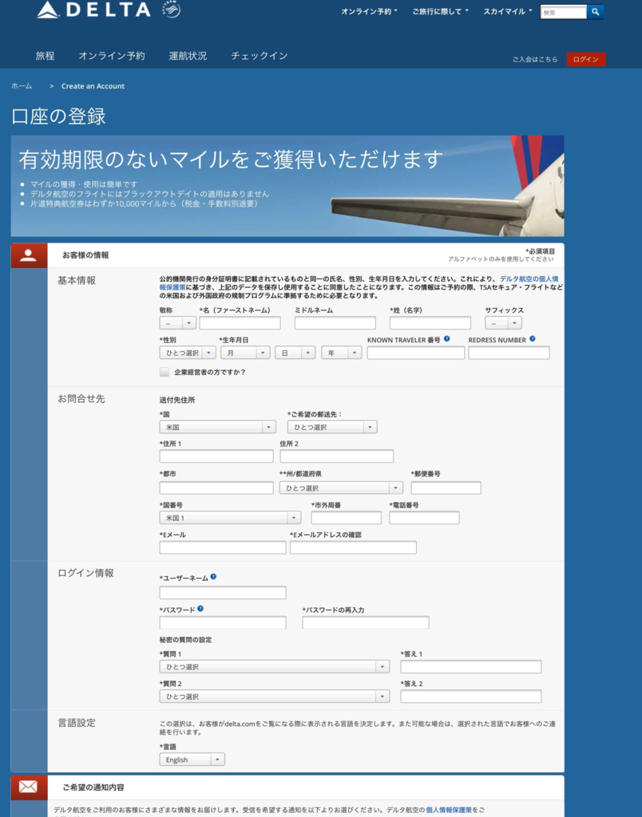Click the password input field
The width and height of the screenshot is (642, 817).
[223, 622]
